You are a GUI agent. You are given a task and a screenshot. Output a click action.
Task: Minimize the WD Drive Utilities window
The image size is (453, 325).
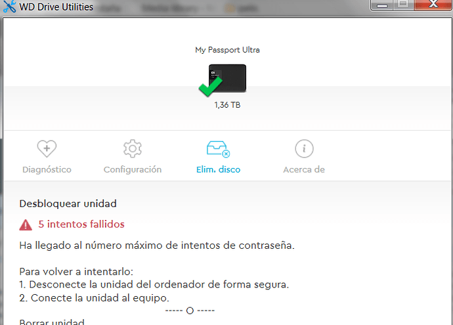tap(381, 5)
